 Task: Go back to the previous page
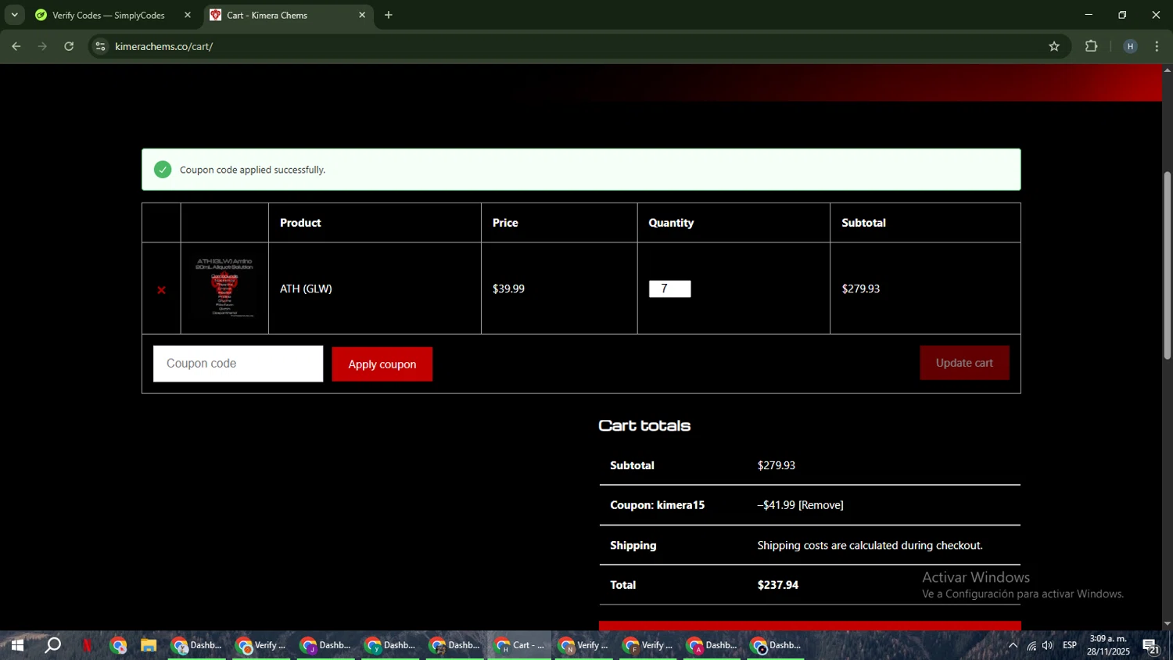click(x=16, y=47)
